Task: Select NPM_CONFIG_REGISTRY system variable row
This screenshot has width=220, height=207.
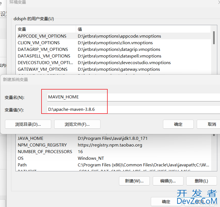Action: tap(114, 145)
